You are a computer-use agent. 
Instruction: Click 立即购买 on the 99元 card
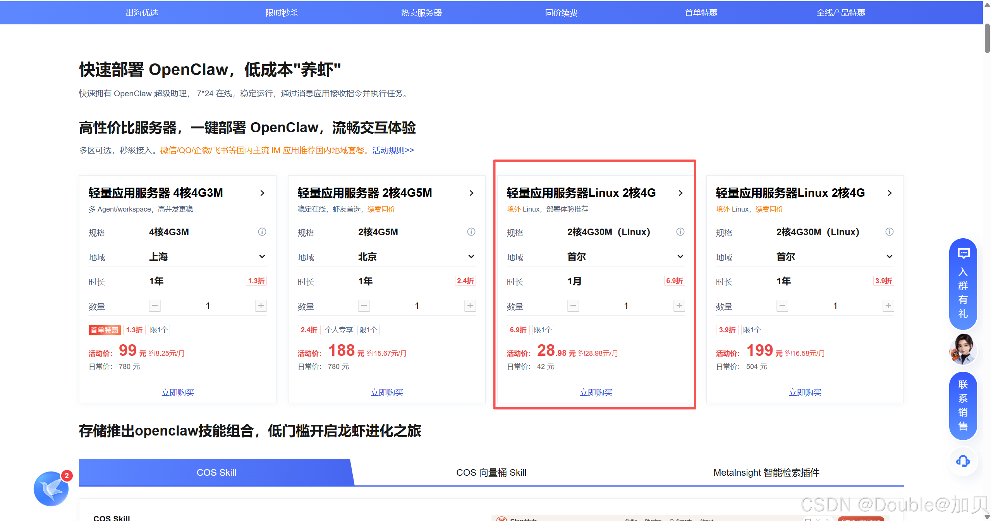[x=178, y=392]
